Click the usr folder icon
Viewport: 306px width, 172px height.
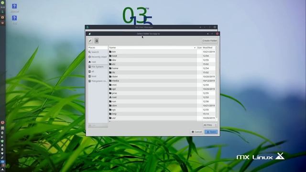click(x=110, y=118)
